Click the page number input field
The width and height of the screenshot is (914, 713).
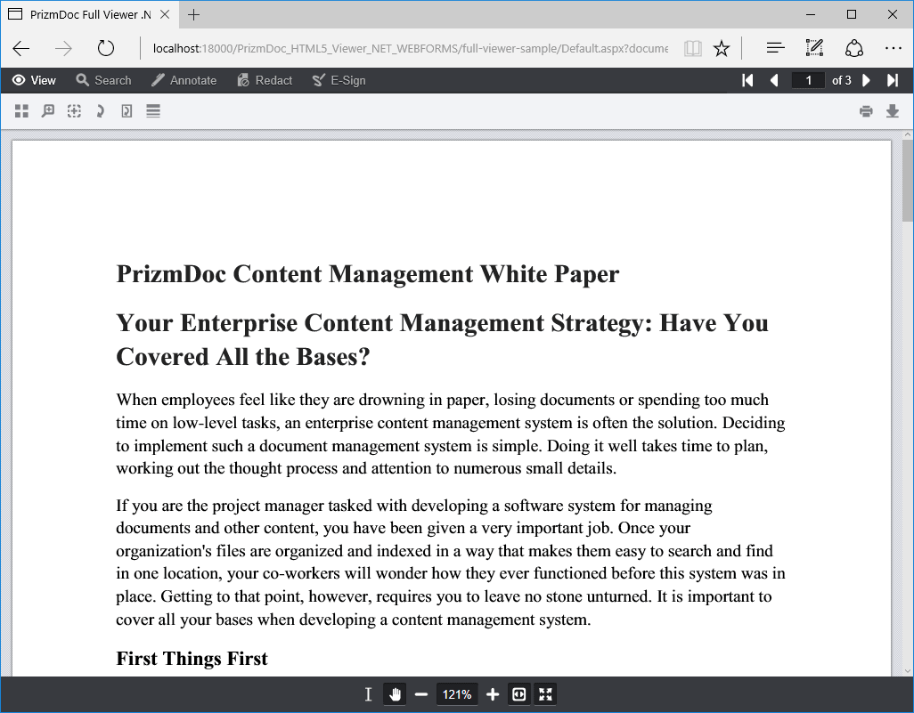(808, 80)
